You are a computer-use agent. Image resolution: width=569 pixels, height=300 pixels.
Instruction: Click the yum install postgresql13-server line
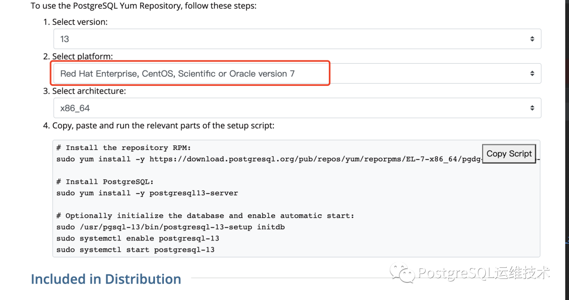147,193
